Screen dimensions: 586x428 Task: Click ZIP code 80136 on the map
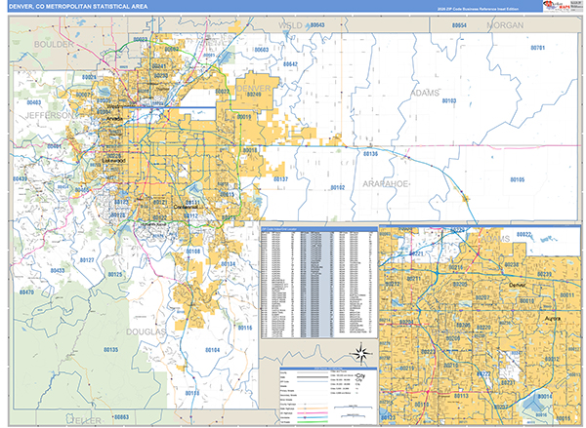click(x=370, y=154)
